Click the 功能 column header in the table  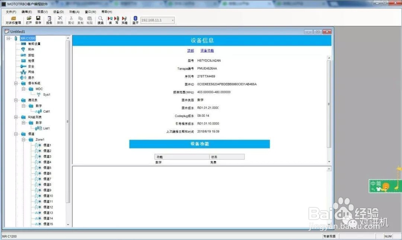click(182, 157)
